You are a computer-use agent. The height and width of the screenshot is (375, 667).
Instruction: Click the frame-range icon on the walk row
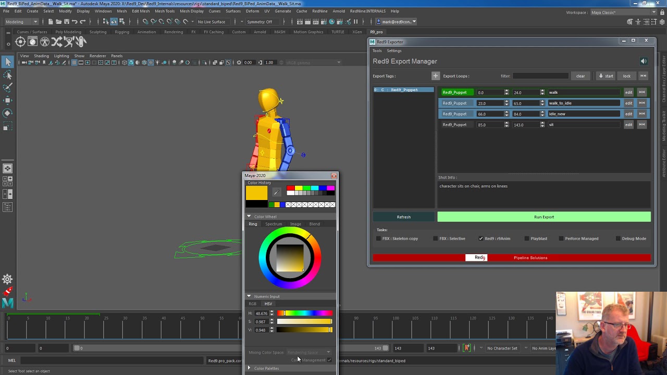(x=642, y=92)
